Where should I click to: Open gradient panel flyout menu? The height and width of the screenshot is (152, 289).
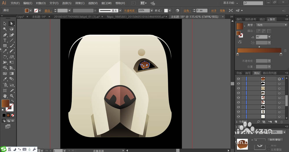pyautogui.click(x=287, y=19)
